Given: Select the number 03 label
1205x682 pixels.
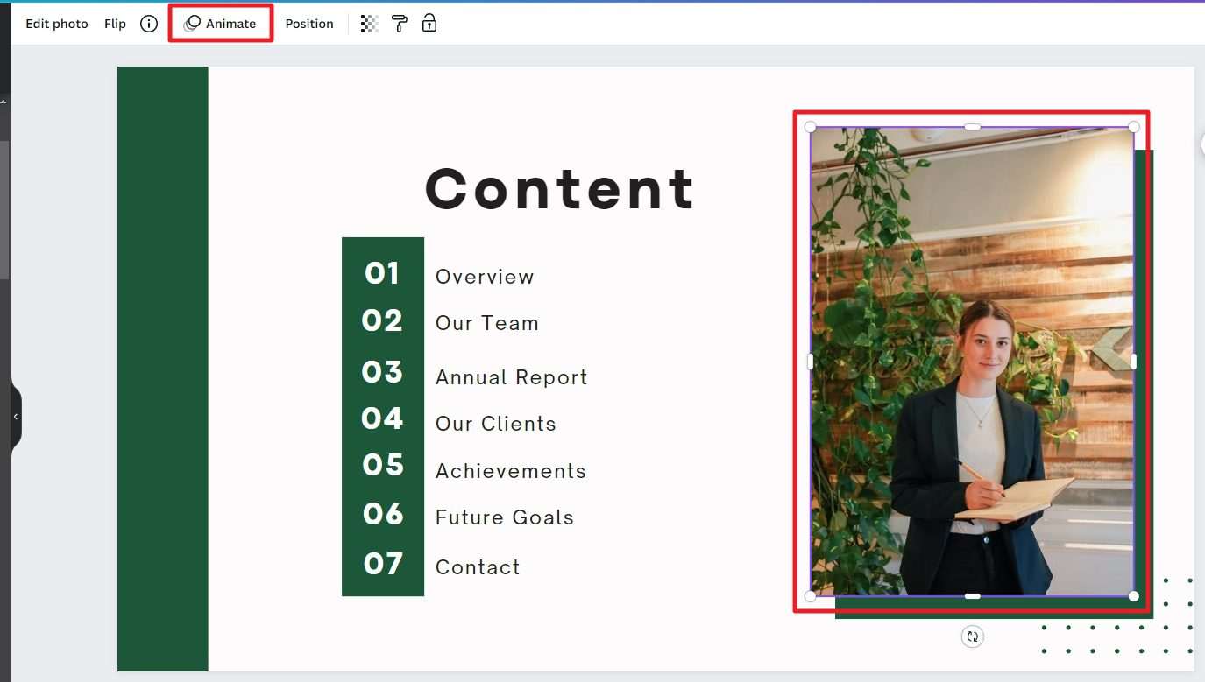Looking at the screenshot, I should pyautogui.click(x=382, y=372).
